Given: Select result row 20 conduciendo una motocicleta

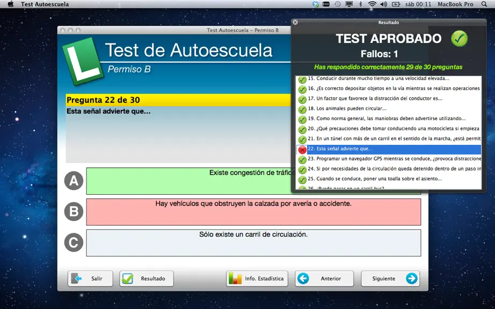Looking at the screenshot, I should pos(389,129).
